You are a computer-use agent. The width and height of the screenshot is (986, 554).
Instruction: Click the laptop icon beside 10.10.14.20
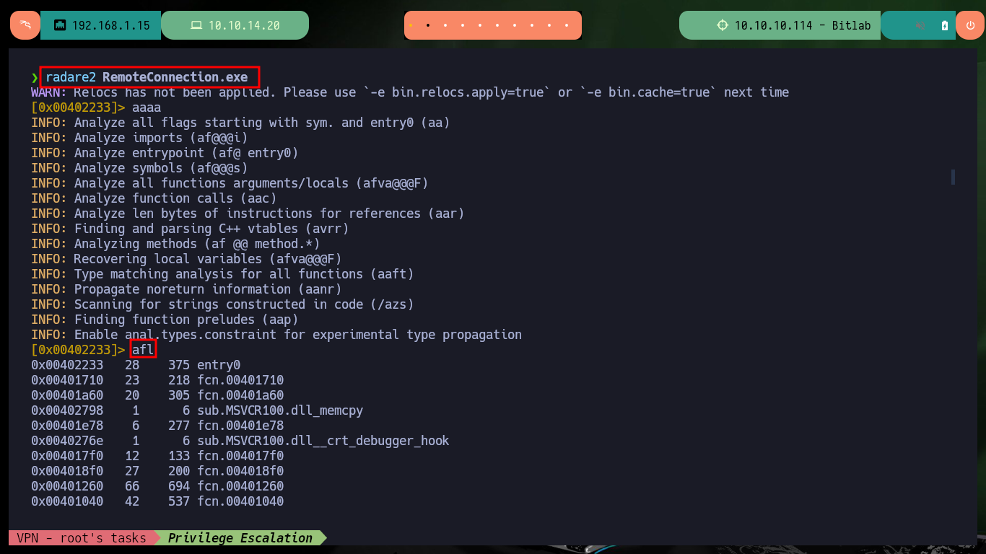(196, 25)
